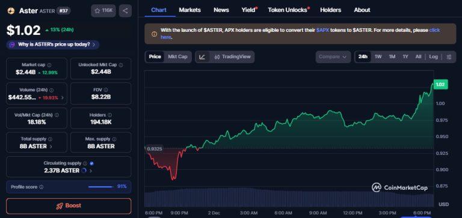
Task: Open info icon next to Profile score
Action: click(42, 187)
